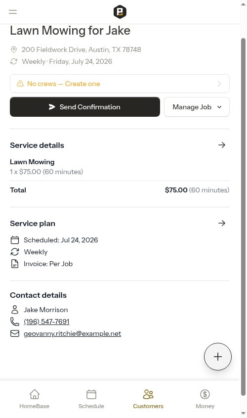The width and height of the screenshot is (247, 418).
Task: Click address 200 Fieldwork Drive, Austin
Action: pos(81,49)
